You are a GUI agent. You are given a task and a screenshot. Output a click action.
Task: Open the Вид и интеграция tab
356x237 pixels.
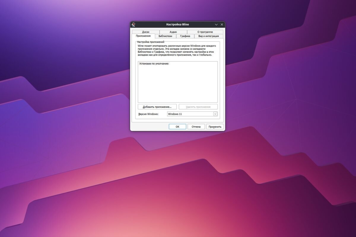pyautogui.click(x=209, y=36)
